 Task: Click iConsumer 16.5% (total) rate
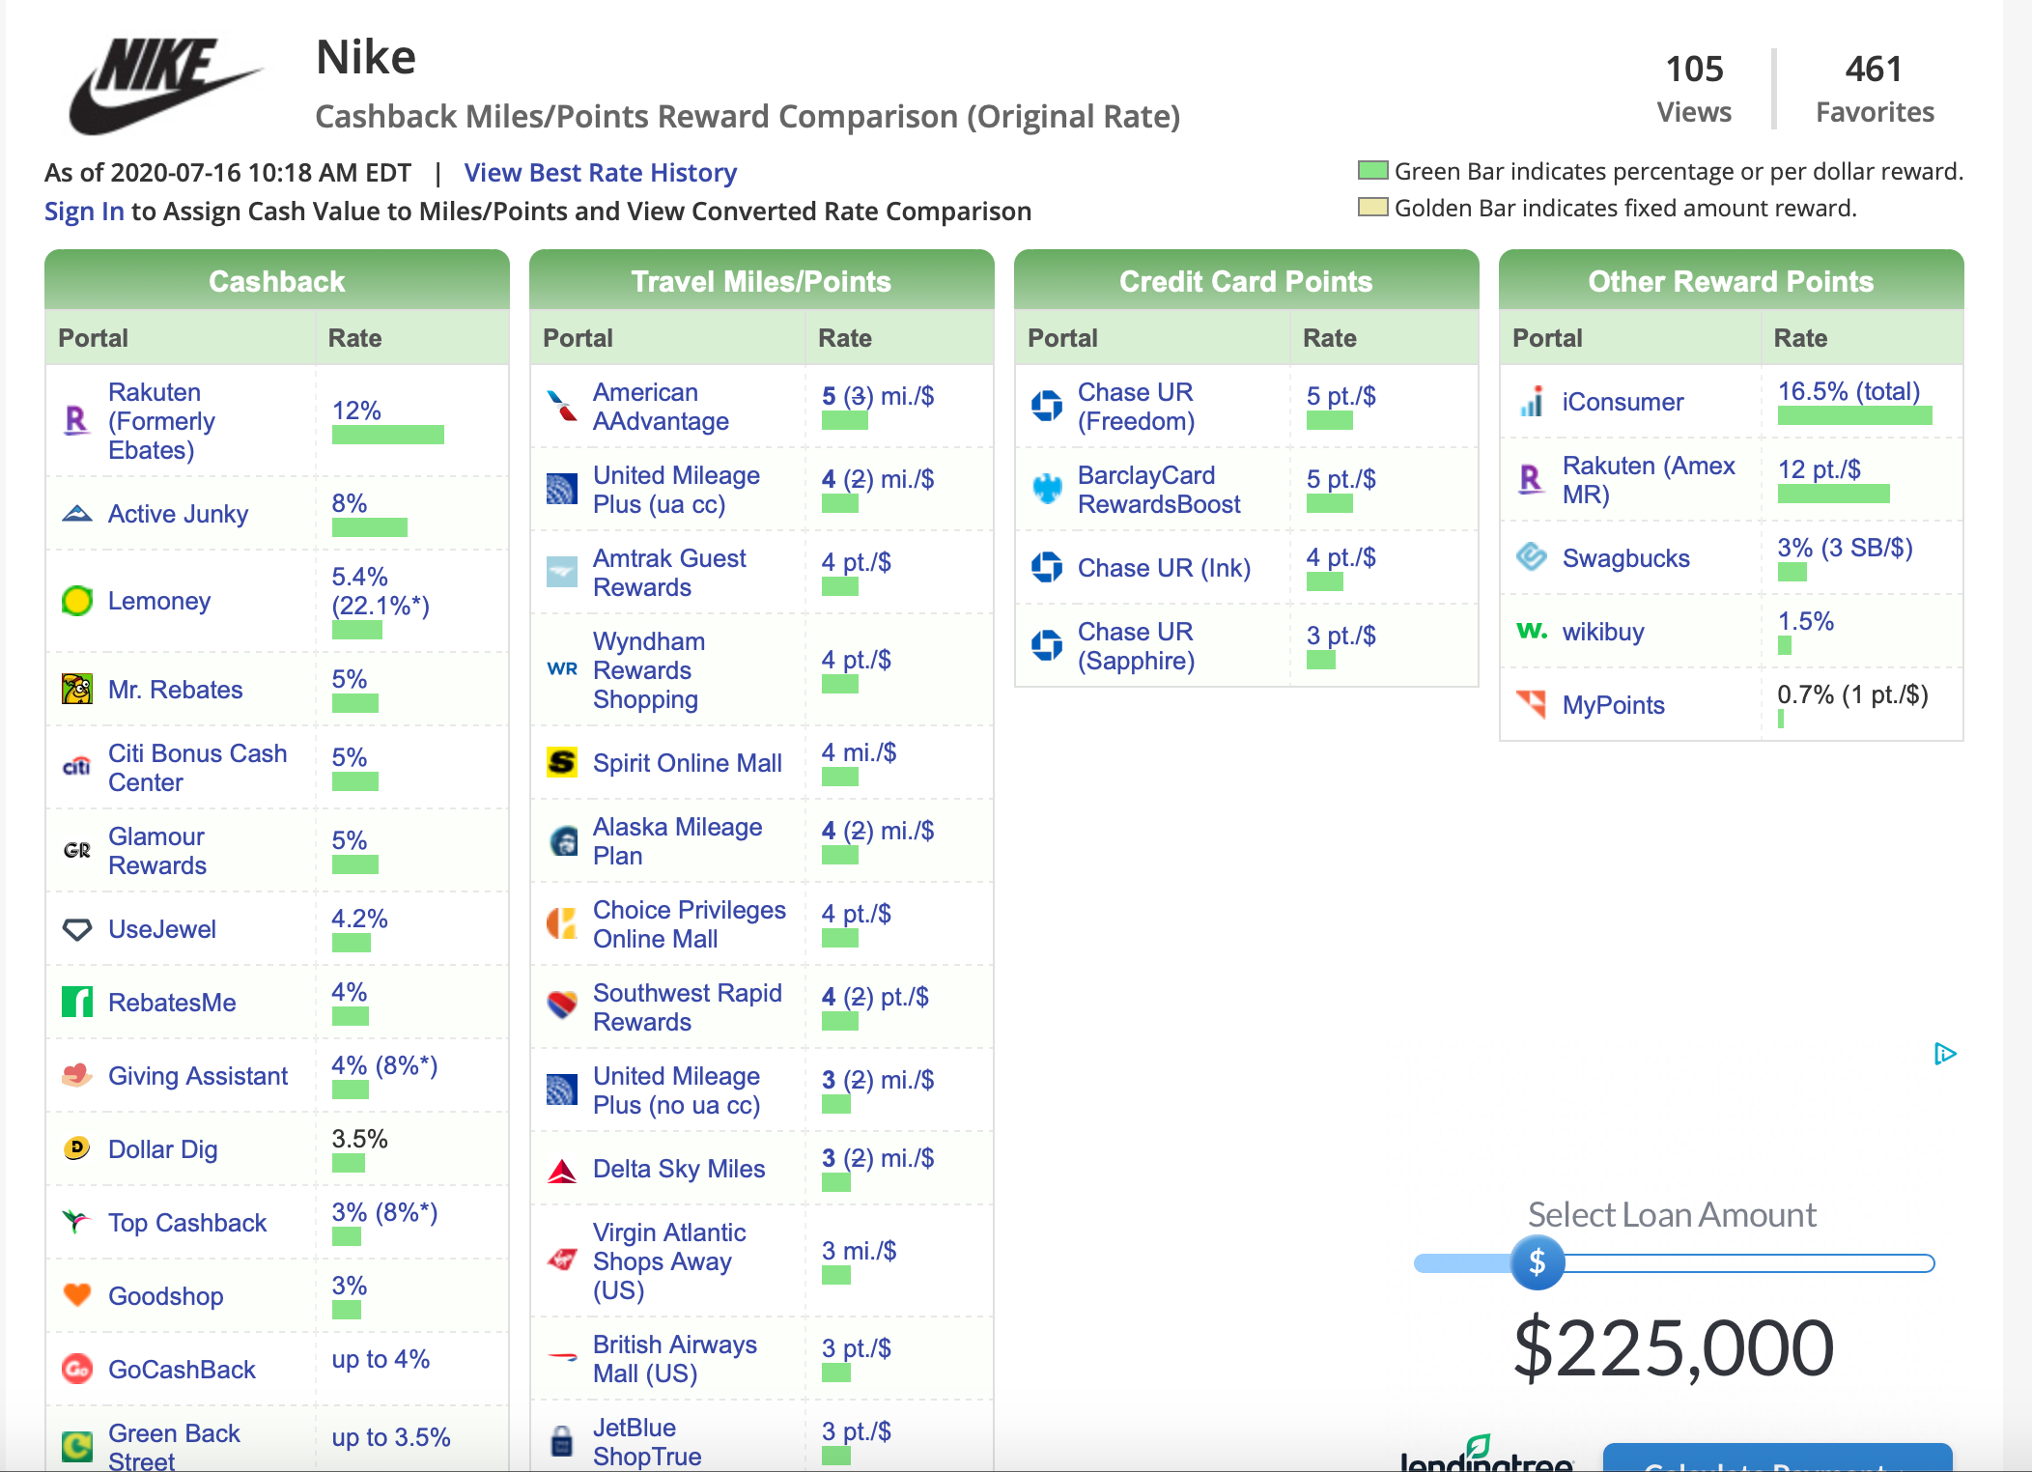pos(1848,392)
